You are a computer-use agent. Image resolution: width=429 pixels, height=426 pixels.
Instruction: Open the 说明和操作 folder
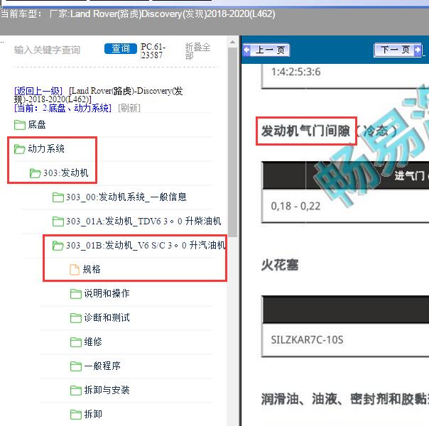(107, 293)
